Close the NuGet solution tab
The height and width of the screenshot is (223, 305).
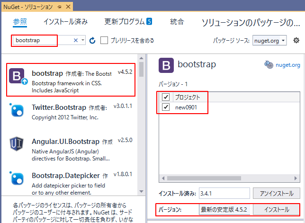click(x=68, y=7)
